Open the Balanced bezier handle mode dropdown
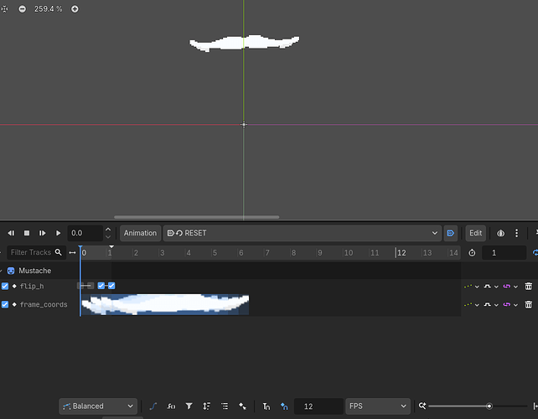The image size is (538, 419). (x=98, y=406)
